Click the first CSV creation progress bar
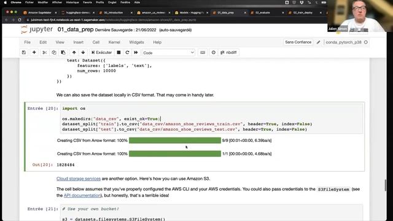Viewport: 393px width, 221px height. click(x=175, y=141)
